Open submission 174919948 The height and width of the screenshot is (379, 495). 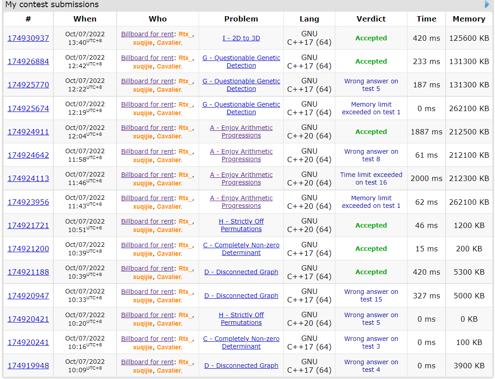click(x=28, y=366)
